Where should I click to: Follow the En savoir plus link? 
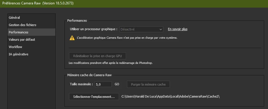(x=178, y=29)
